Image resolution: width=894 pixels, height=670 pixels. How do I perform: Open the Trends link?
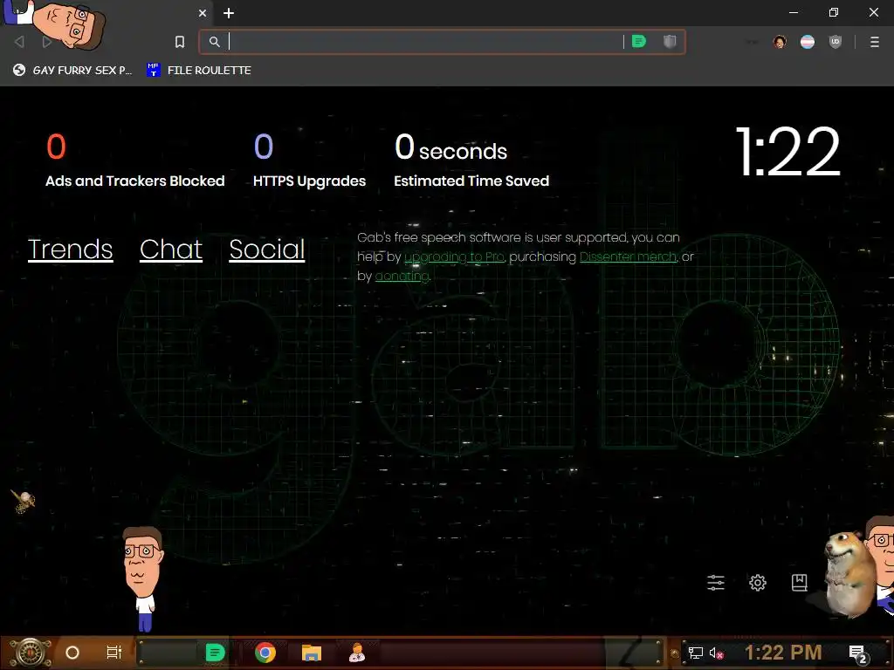[x=70, y=249]
